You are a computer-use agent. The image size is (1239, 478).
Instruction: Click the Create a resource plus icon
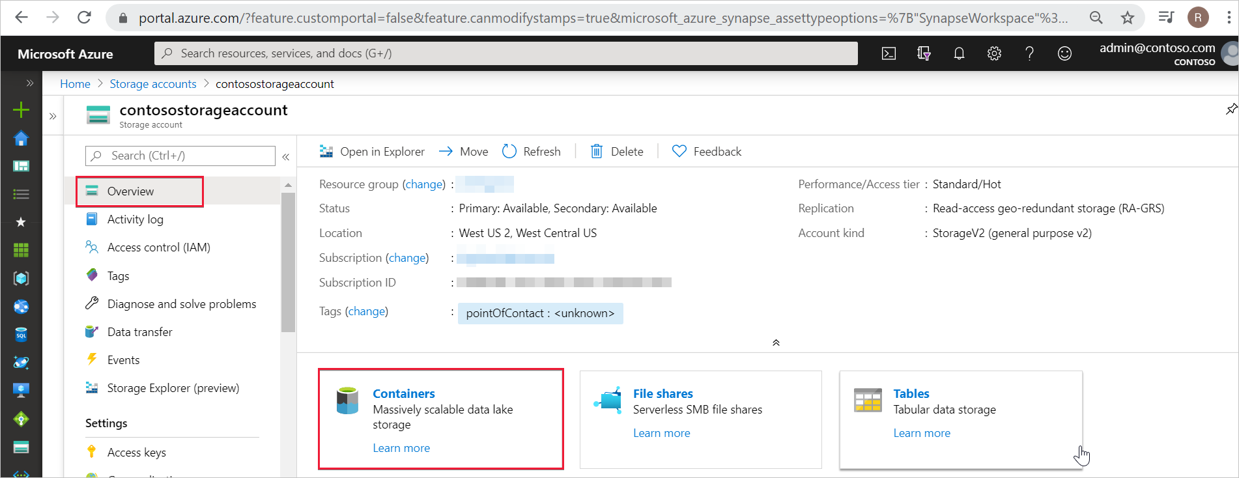click(21, 109)
